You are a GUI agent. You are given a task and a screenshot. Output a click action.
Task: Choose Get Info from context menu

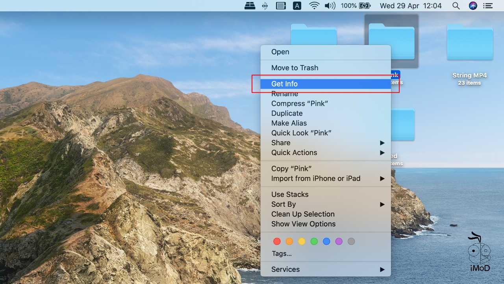[284, 84]
